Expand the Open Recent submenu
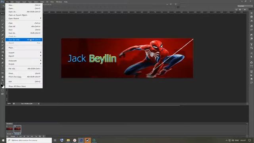This screenshot has width=254, height=143. 24,18
